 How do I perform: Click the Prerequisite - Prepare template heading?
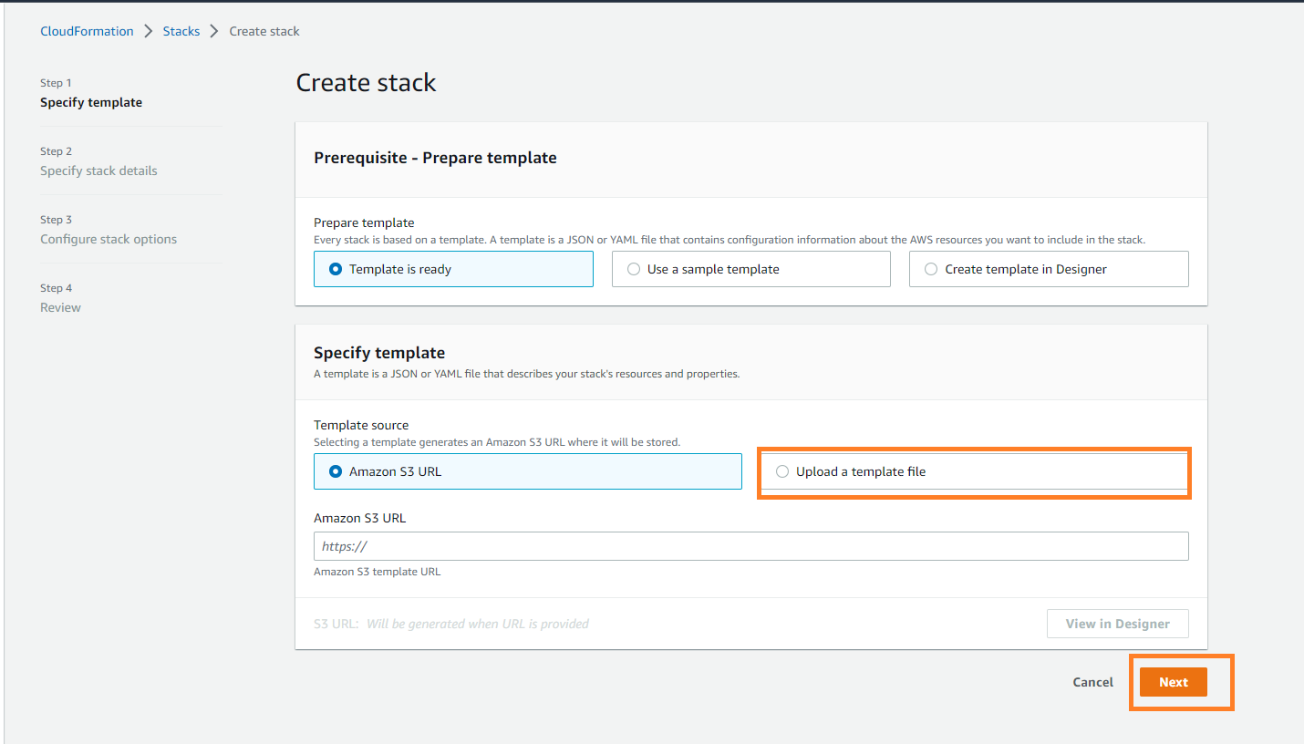(x=435, y=158)
